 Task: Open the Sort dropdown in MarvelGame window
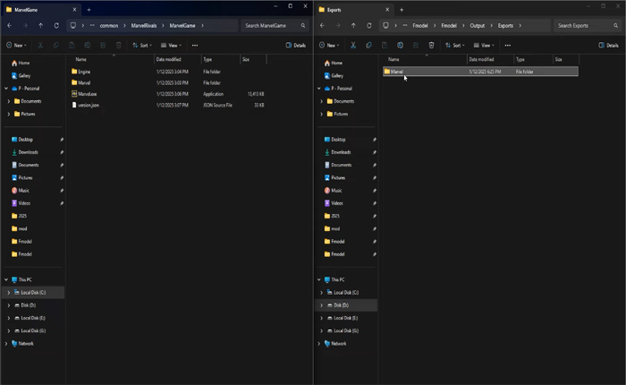click(142, 45)
